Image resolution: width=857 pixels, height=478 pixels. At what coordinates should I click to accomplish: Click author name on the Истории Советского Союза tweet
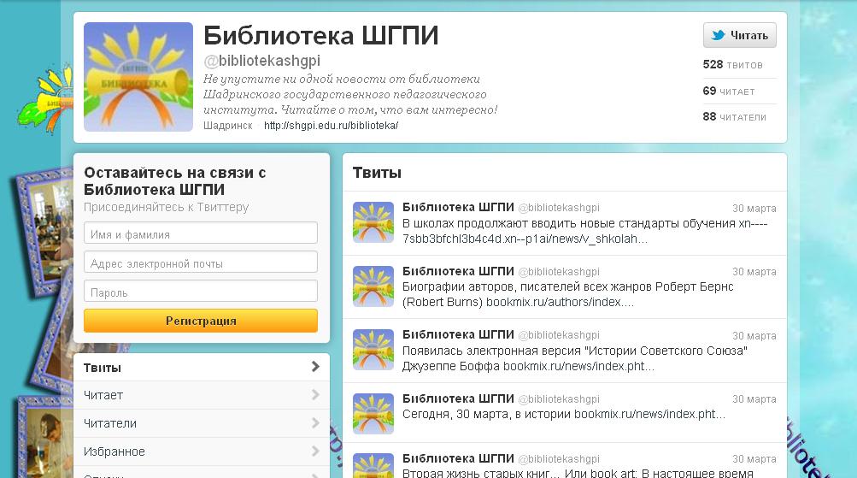click(x=458, y=334)
